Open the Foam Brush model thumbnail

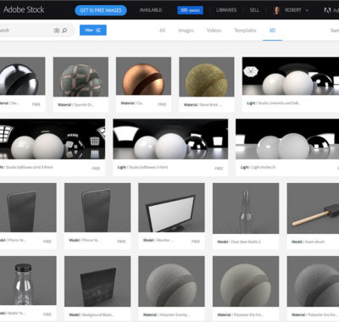pos(313,208)
